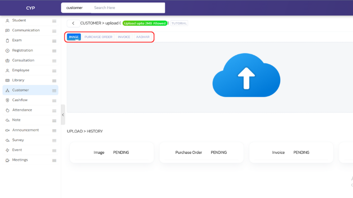
Task: Click the Announcement megaphone icon
Action: (x=7, y=130)
